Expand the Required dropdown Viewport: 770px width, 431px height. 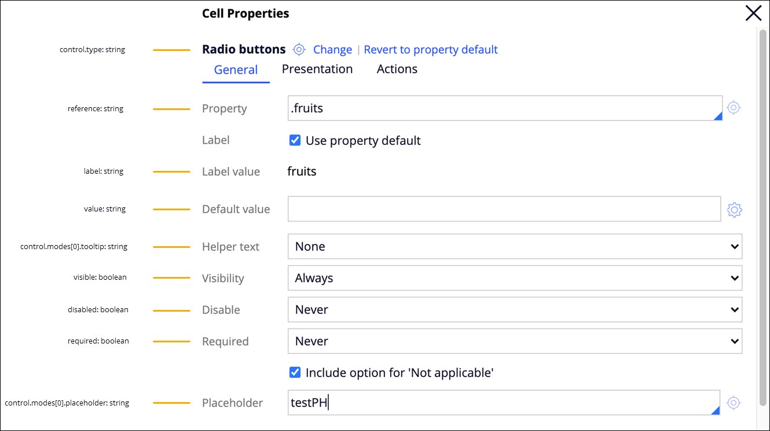coord(515,341)
